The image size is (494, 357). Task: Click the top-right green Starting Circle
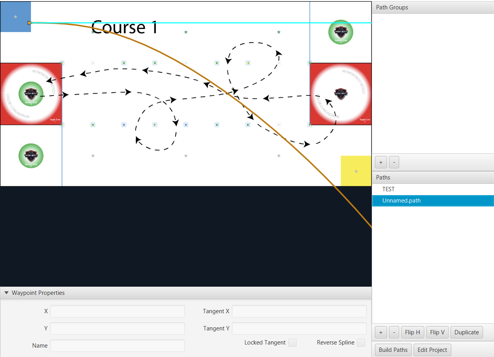pyautogui.click(x=341, y=32)
